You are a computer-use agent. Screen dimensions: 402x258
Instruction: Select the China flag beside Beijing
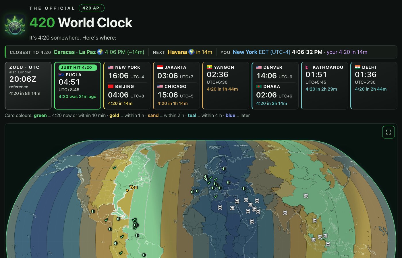tap(111, 87)
